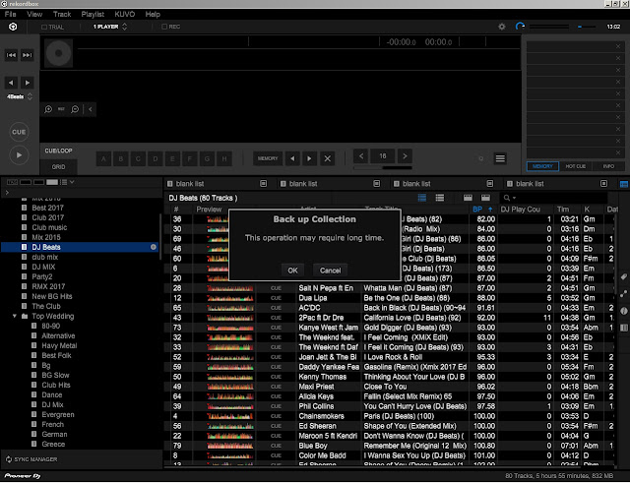The height and width of the screenshot is (483, 630).
Task: Zoom in the waveform
Action: [x=48, y=109]
